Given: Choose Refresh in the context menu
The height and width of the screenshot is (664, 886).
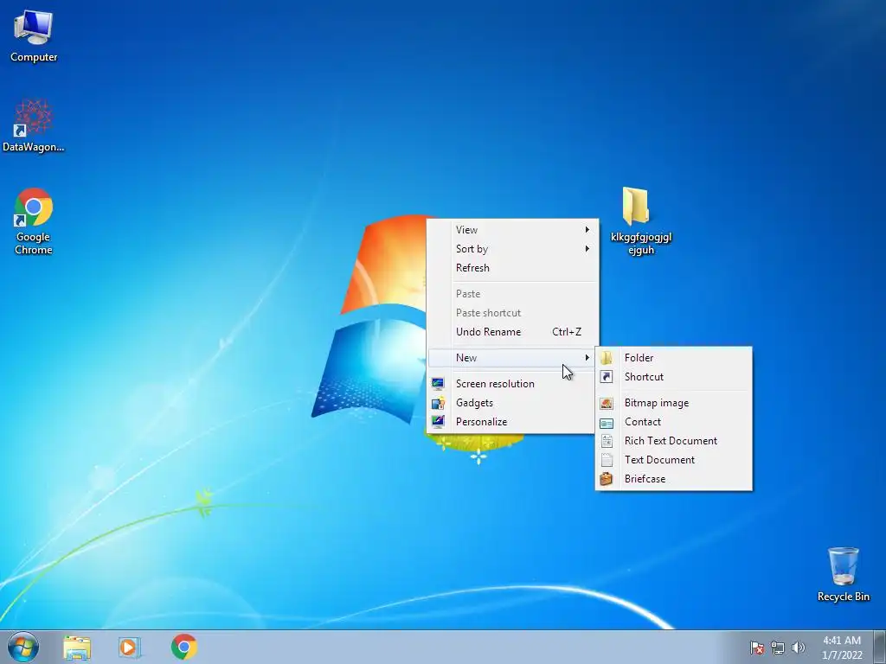Looking at the screenshot, I should (x=510, y=268).
